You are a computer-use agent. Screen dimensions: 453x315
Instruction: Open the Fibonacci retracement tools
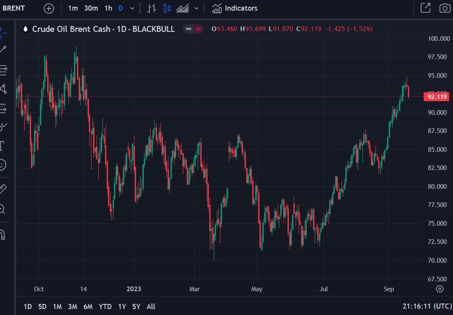pyautogui.click(x=3, y=70)
